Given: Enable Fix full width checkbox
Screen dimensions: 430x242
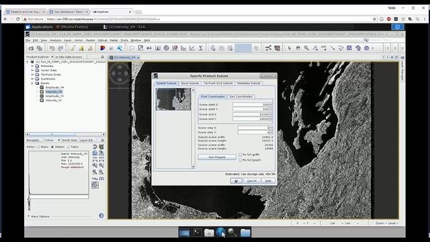Looking at the screenshot, I should pos(241,155).
